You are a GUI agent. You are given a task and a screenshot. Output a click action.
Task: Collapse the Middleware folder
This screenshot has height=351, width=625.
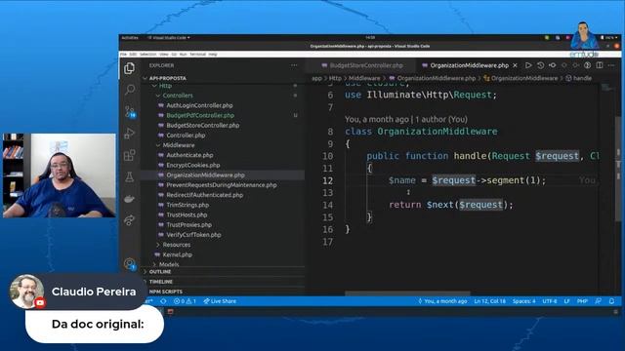point(179,145)
